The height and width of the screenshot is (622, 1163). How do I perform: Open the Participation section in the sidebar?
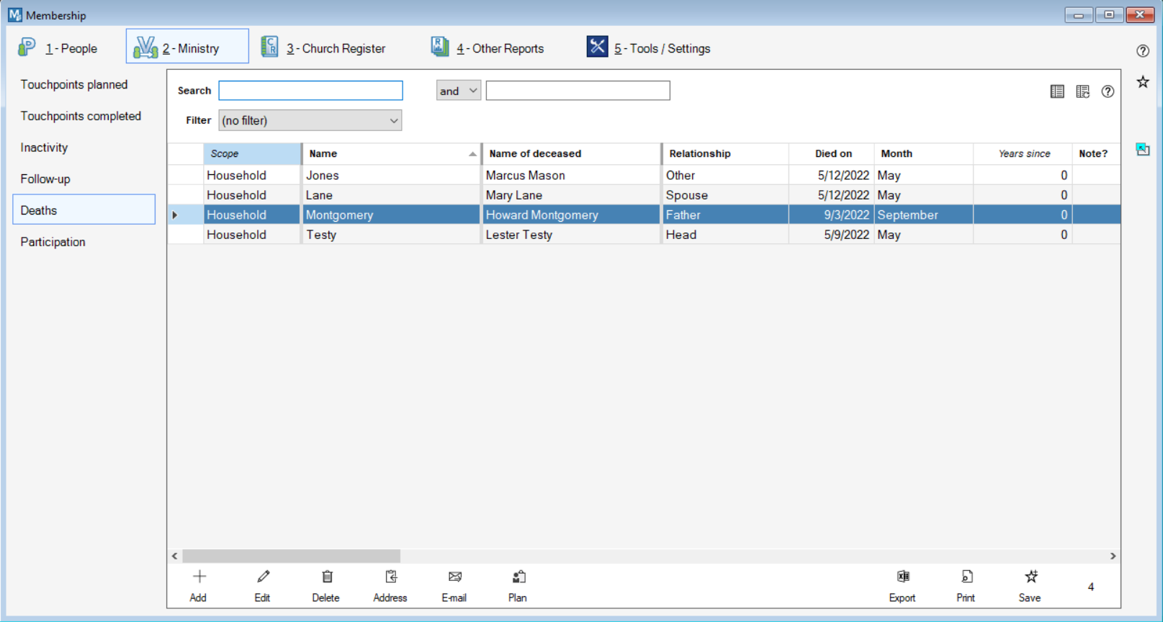point(53,242)
